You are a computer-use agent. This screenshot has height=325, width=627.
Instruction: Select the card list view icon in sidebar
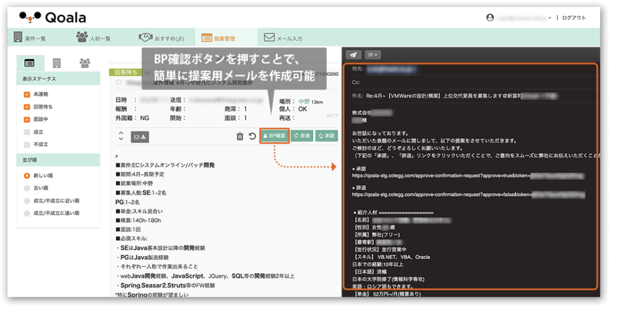coord(29,63)
